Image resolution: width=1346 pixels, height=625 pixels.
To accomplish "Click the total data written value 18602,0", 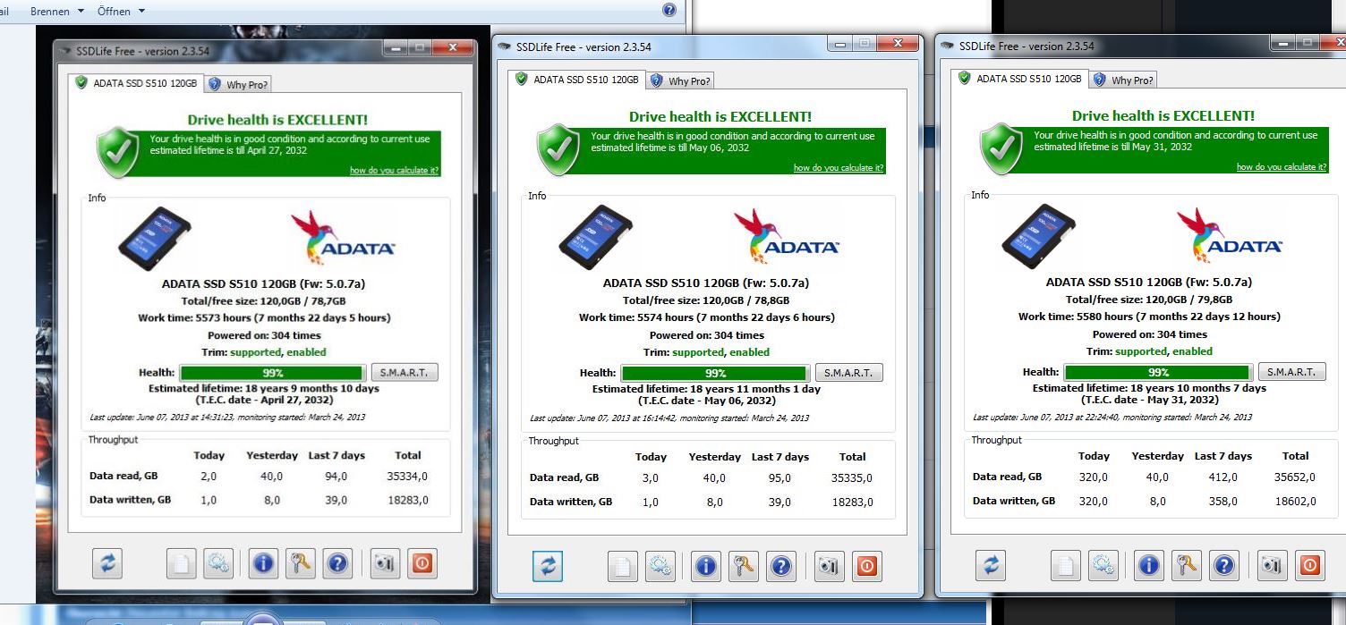I will [1295, 502].
